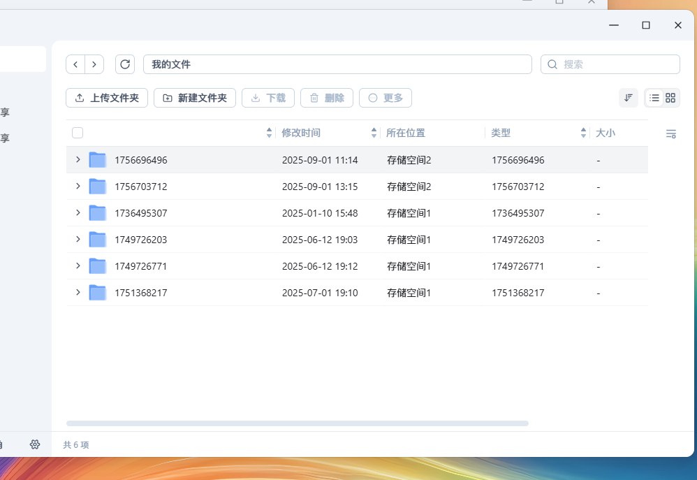The image size is (697, 480).
Task: Click 存储空间2 in row 1756703712
Action: pos(409,187)
